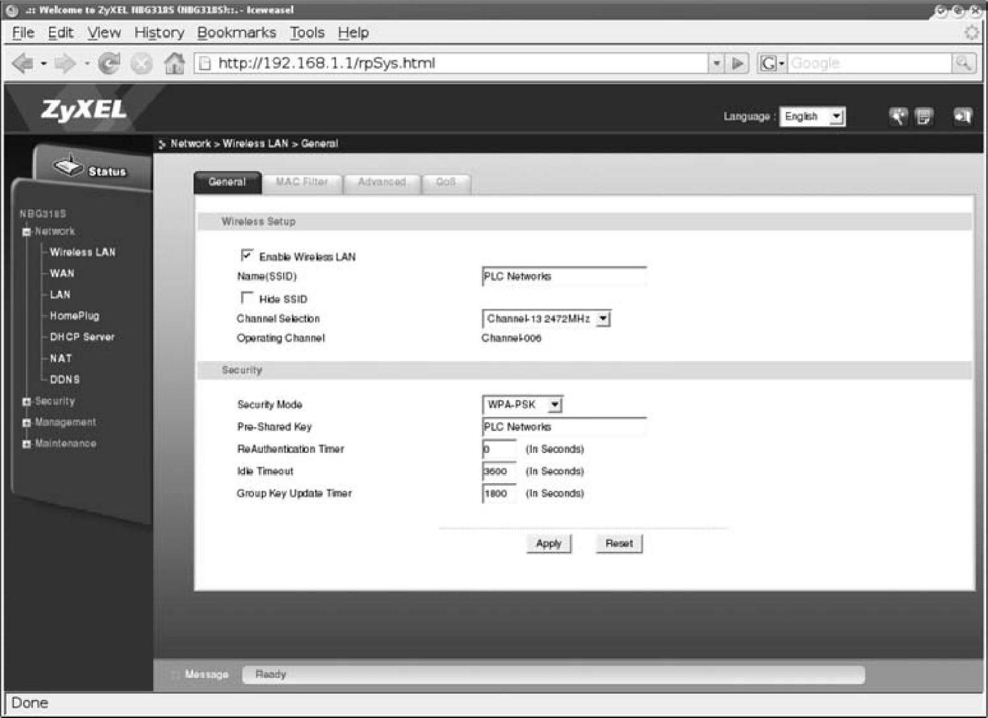The width and height of the screenshot is (988, 718).
Task: Click the browser Back arrow icon
Action: pos(23,63)
